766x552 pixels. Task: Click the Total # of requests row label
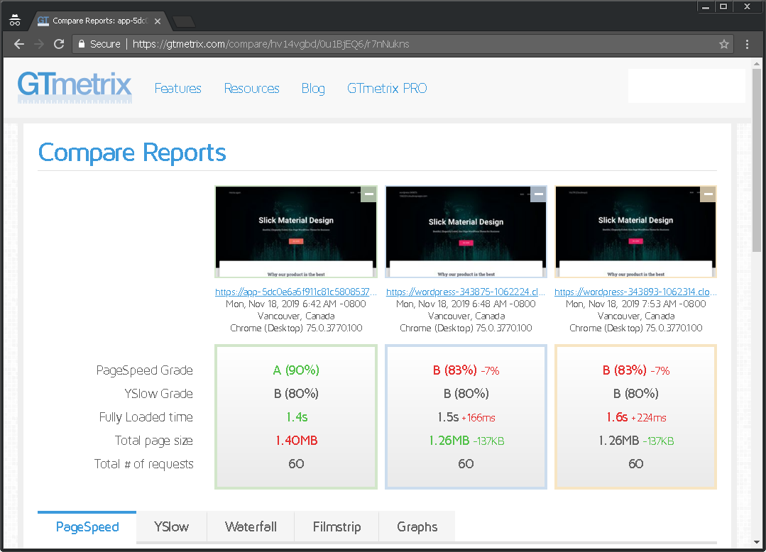point(143,463)
